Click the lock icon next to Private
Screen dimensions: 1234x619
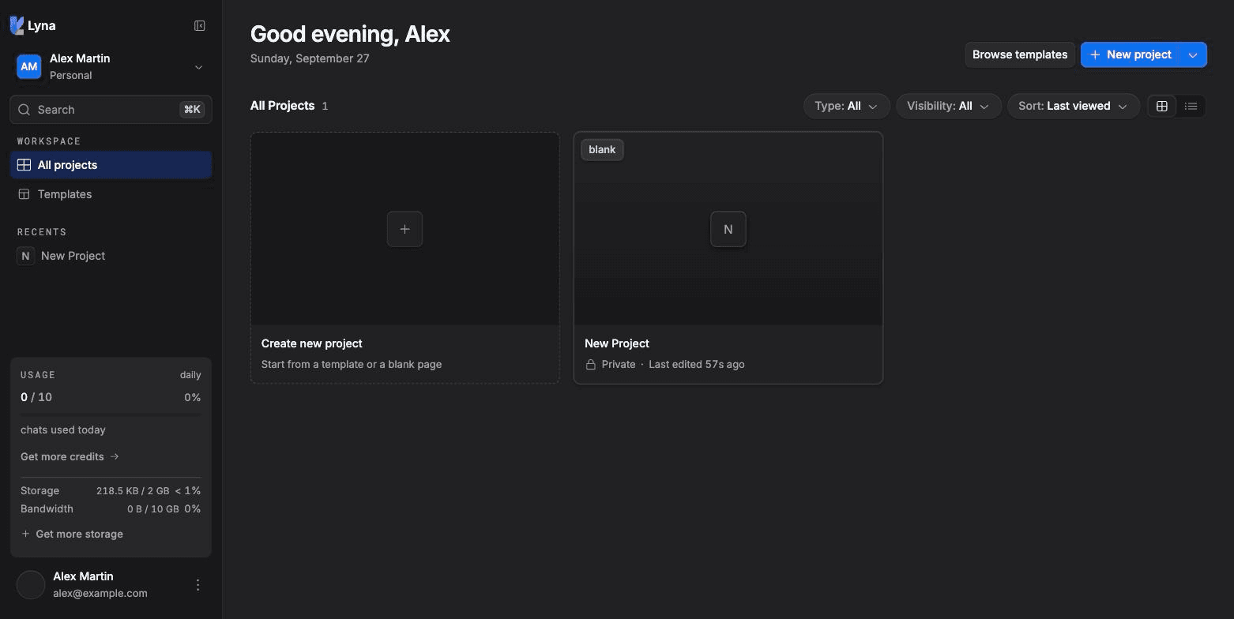coord(590,365)
